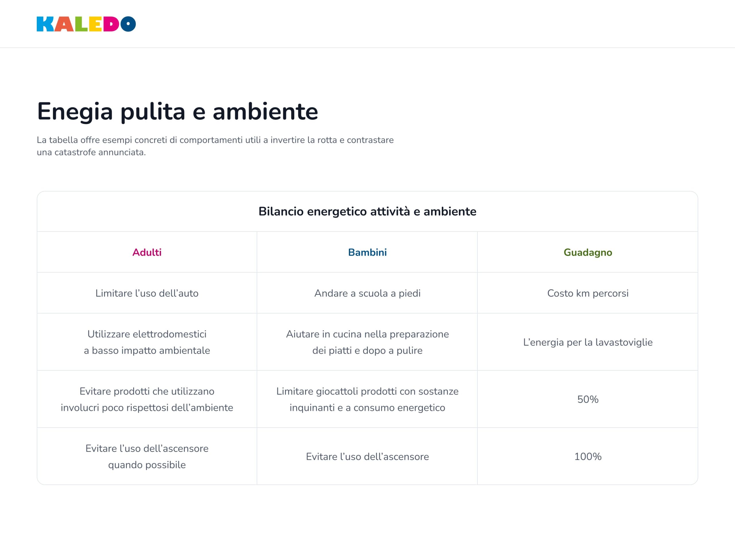Select the page heading Enegia pulita e ambiente
Viewport: 735px width, 534px height.
(x=178, y=111)
